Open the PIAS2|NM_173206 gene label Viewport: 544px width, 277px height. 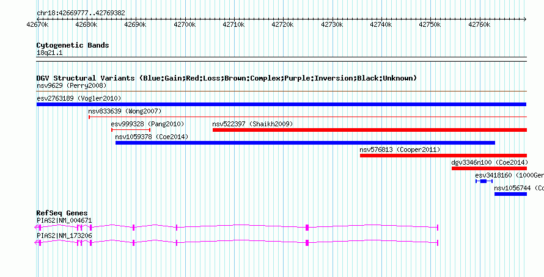point(64,236)
